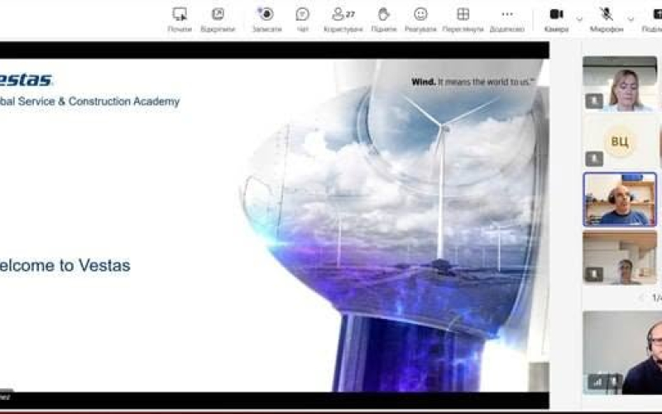Click the take control cursor icon
Image resolution: width=662 pixels, height=414 pixels.
click(180, 19)
